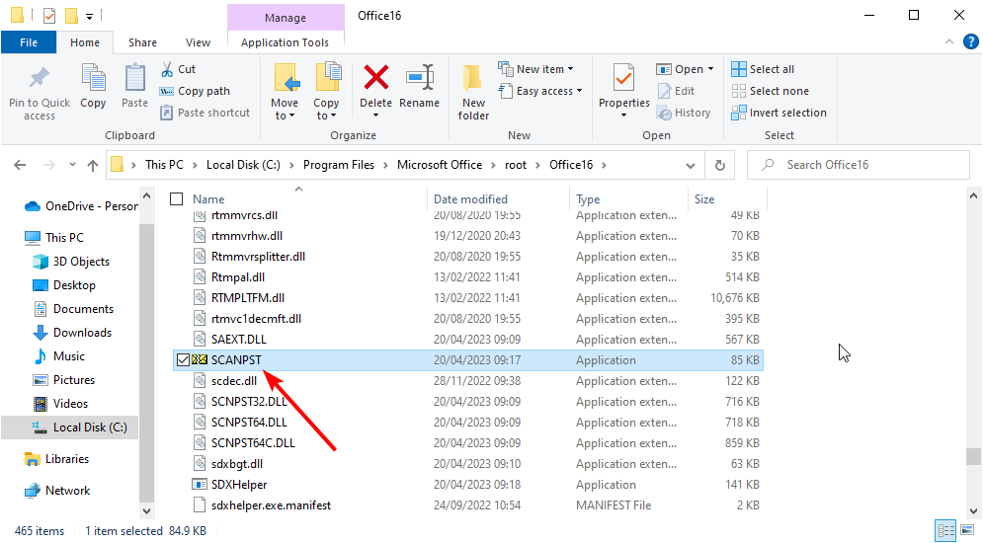Uncheck the SCANPST row checkbox

(183, 360)
